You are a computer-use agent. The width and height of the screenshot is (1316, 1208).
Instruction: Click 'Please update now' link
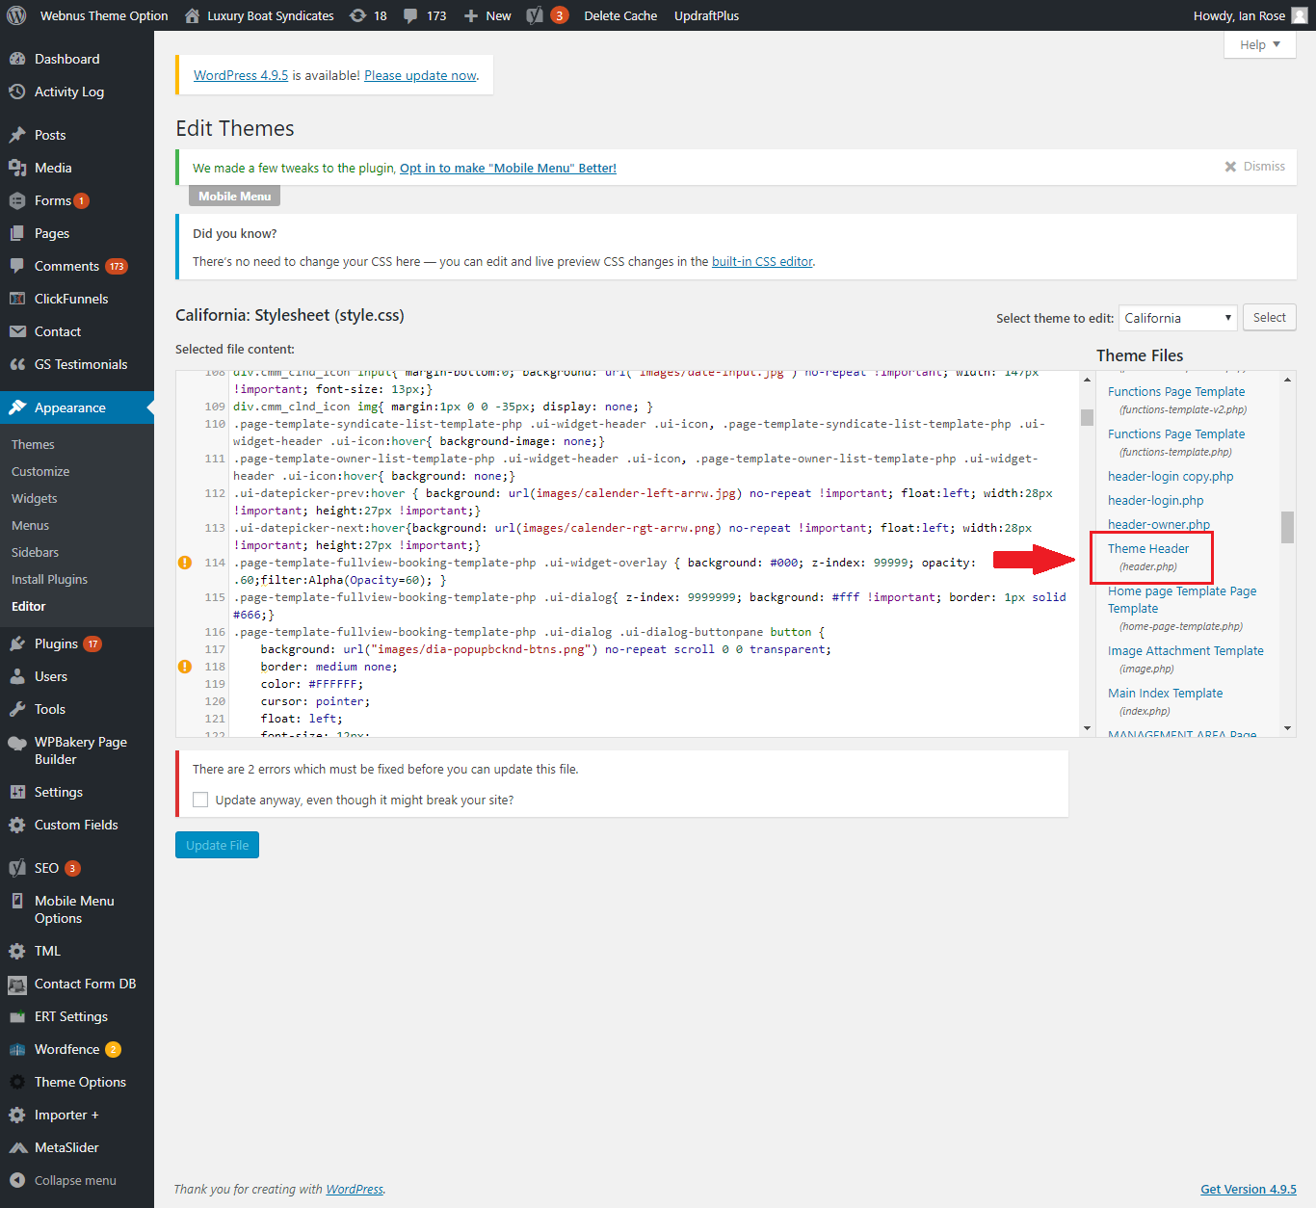tap(420, 75)
